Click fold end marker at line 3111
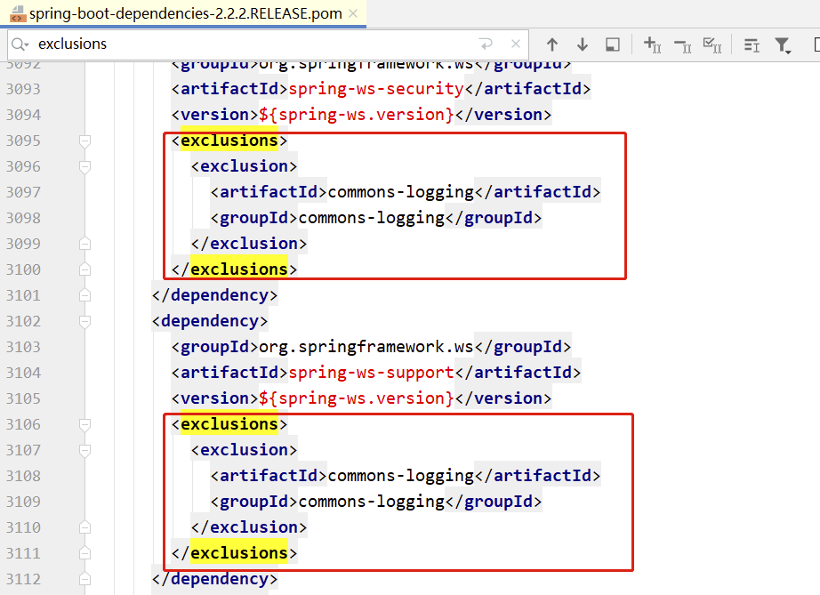Viewport: 820px width, 595px height. (84, 554)
